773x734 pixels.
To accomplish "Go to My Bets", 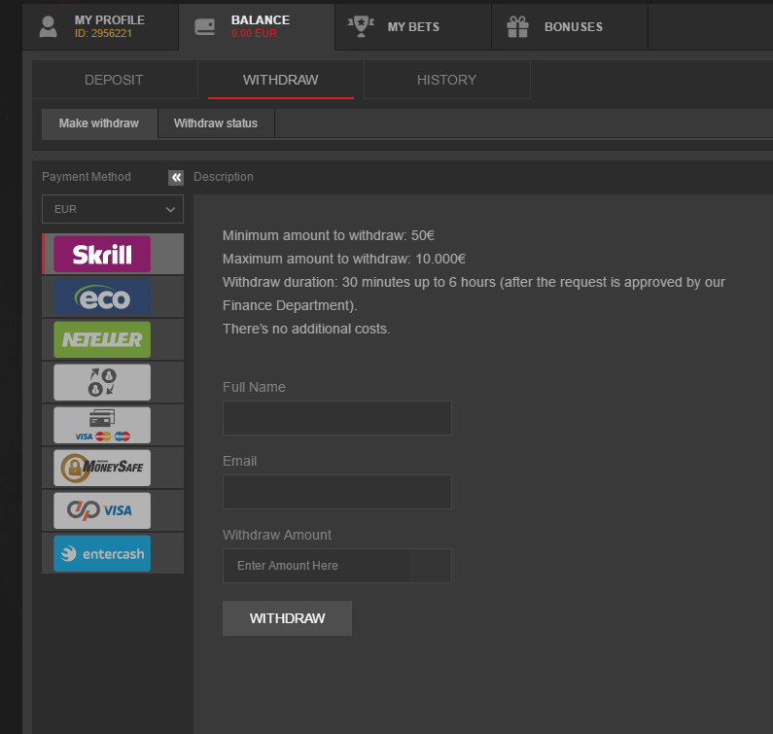I will tap(413, 26).
